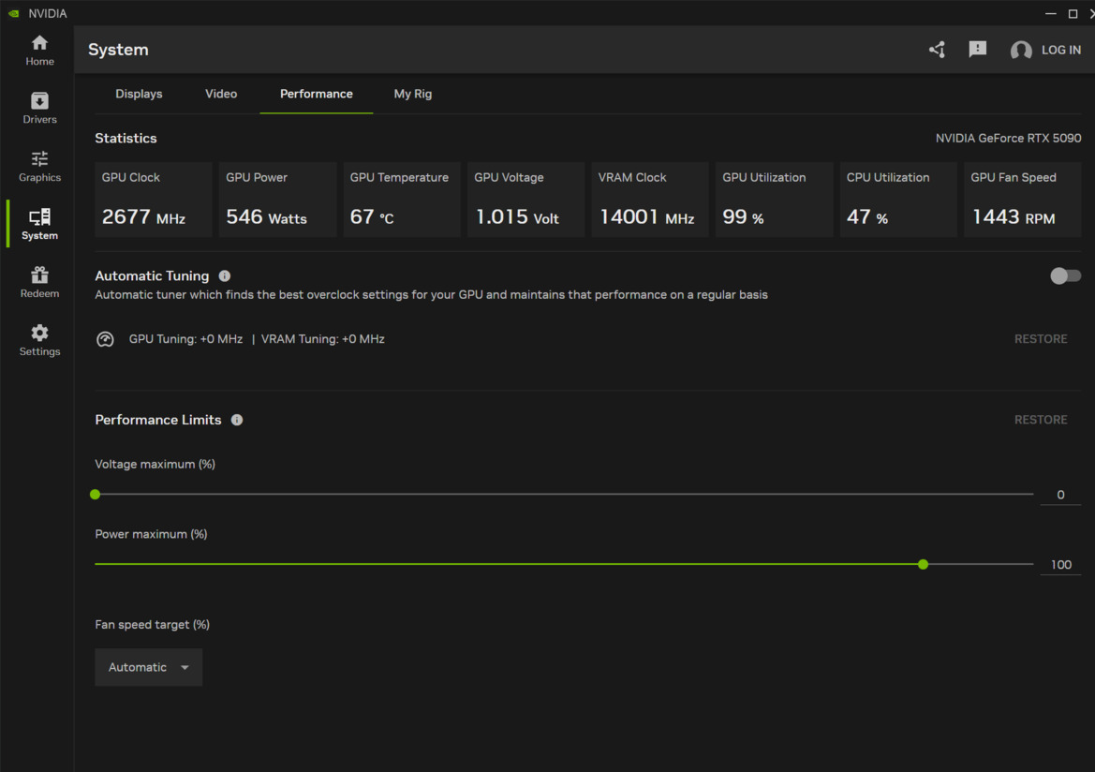Screen dimensions: 1095x772
Task: Open the Drivers section
Action: [39, 109]
